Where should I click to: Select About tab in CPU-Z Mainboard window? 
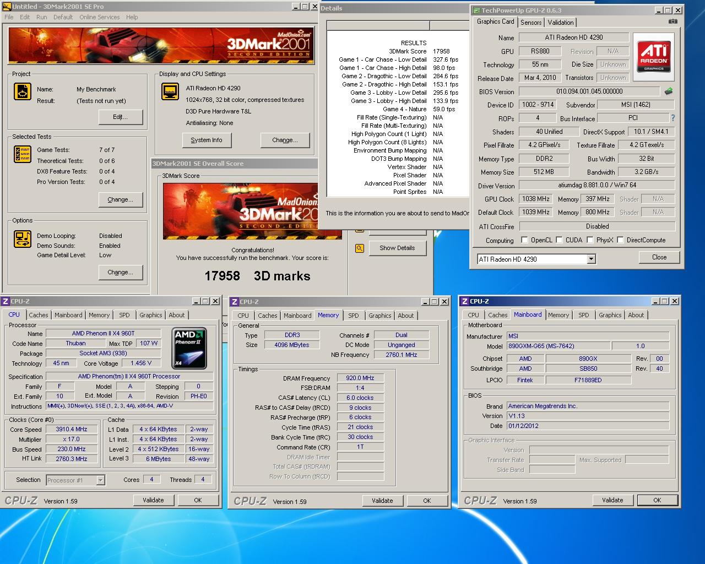click(636, 315)
